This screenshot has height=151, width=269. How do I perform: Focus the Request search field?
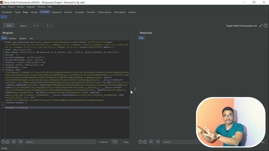pyautogui.click(x=61, y=142)
